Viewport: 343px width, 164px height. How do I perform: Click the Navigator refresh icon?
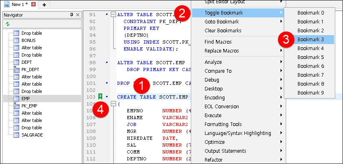(8, 24)
